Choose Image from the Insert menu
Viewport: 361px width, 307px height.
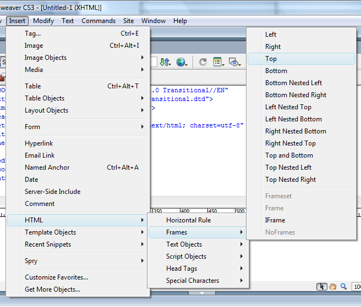tap(78, 46)
